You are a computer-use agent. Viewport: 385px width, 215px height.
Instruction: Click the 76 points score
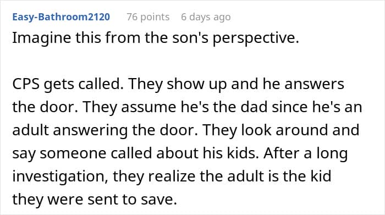pyautogui.click(x=148, y=17)
